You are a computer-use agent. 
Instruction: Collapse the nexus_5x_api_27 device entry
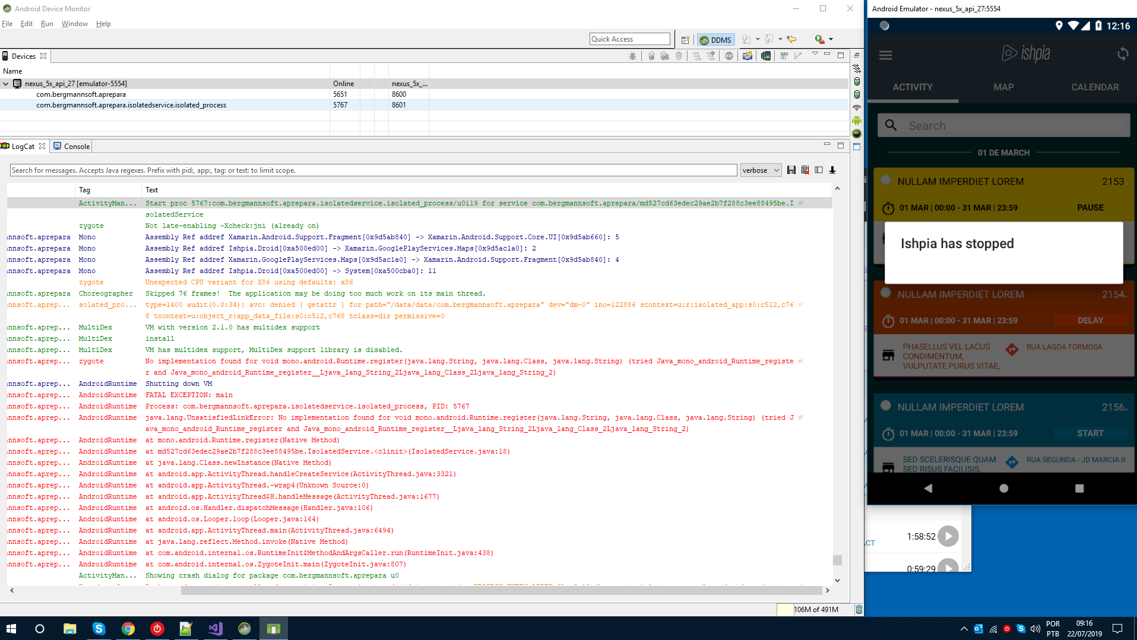(5, 83)
